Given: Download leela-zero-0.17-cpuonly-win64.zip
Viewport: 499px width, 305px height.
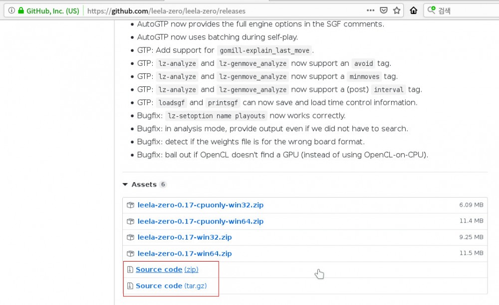Looking at the screenshot, I should (201, 221).
